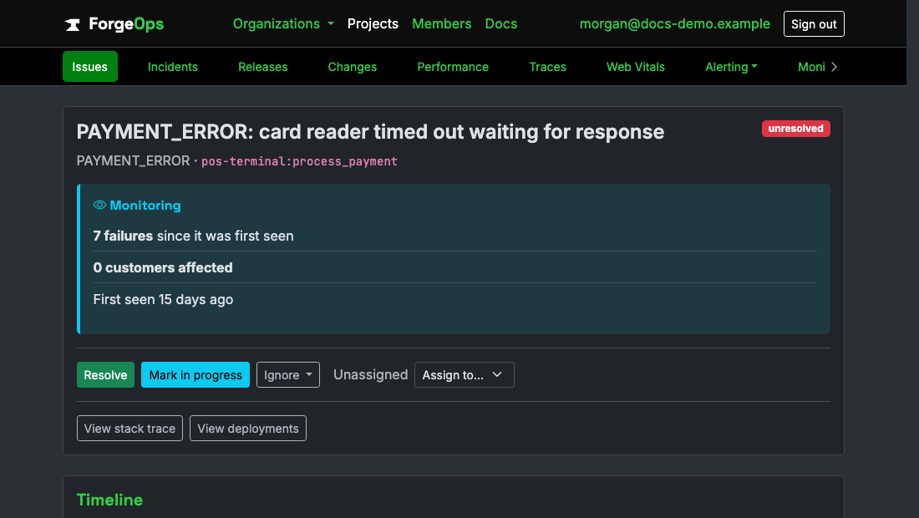Open the Performance tab
Viewport: 919px width, 518px height.
point(453,67)
